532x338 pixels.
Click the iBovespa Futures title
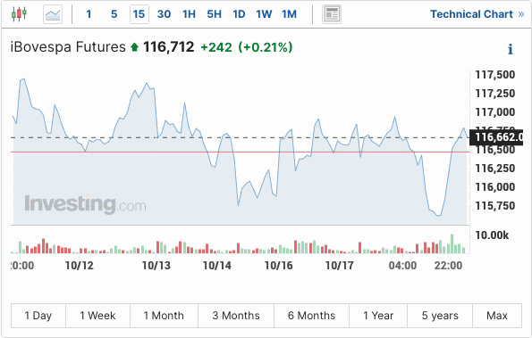(68, 47)
